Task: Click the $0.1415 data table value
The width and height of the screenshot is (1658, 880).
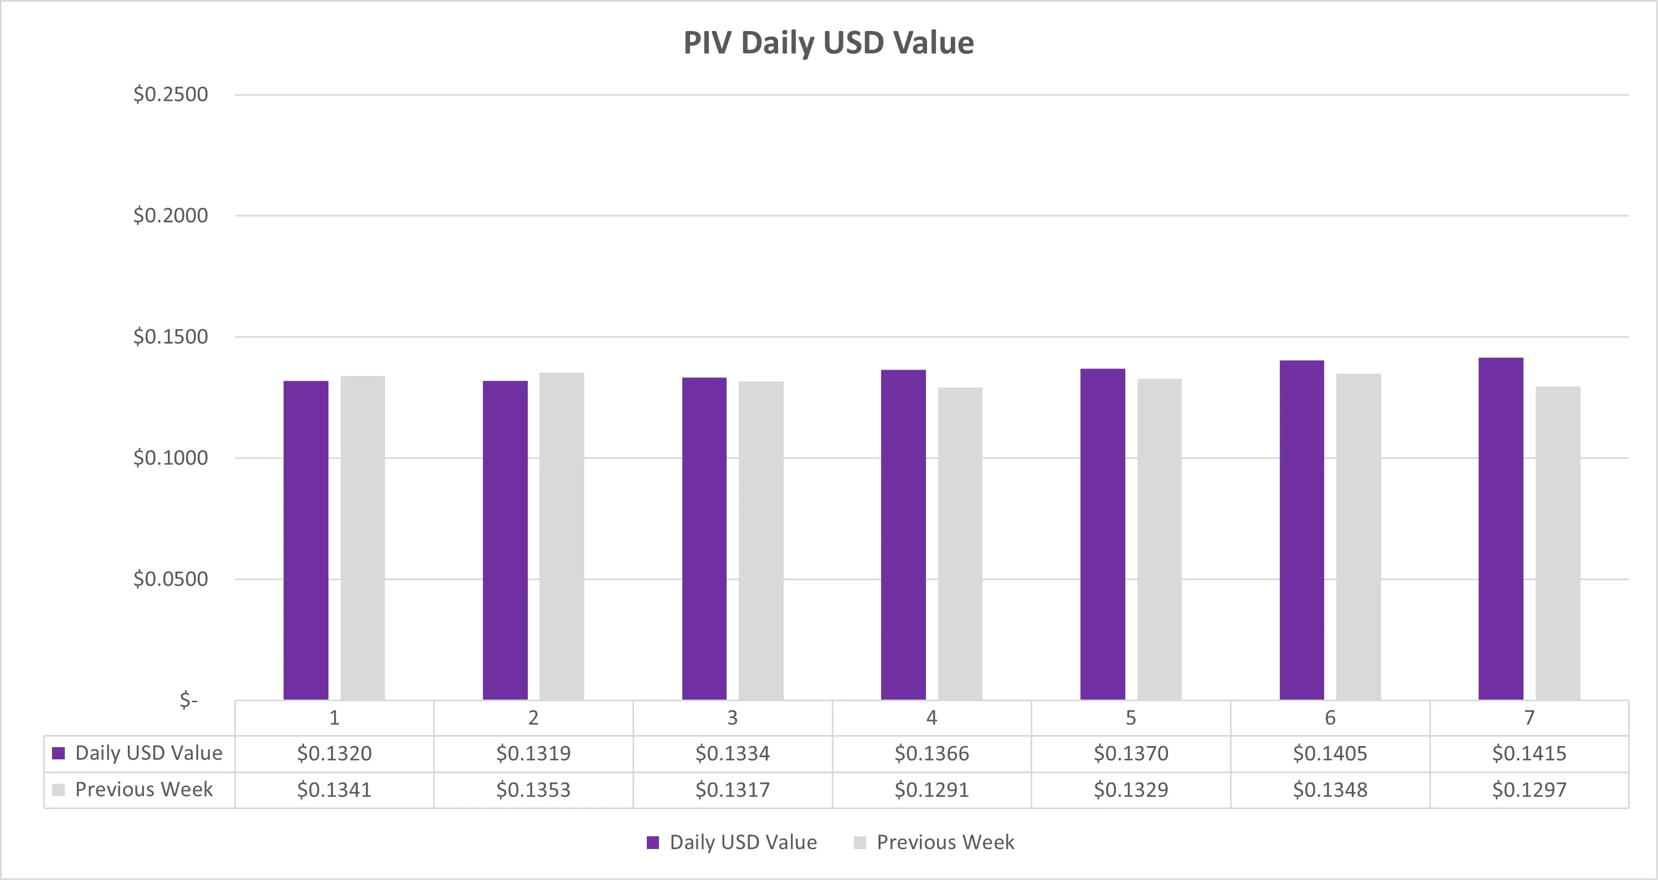Action: pyautogui.click(x=1530, y=753)
